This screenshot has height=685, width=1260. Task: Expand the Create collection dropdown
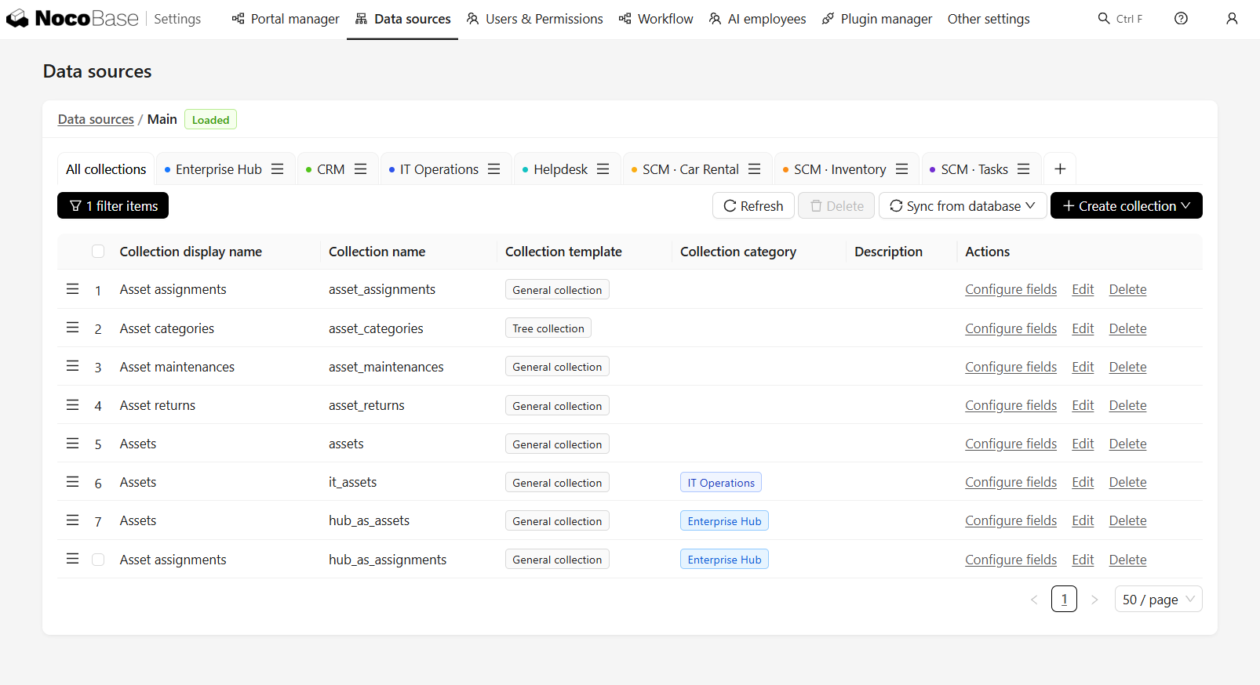click(x=1127, y=205)
